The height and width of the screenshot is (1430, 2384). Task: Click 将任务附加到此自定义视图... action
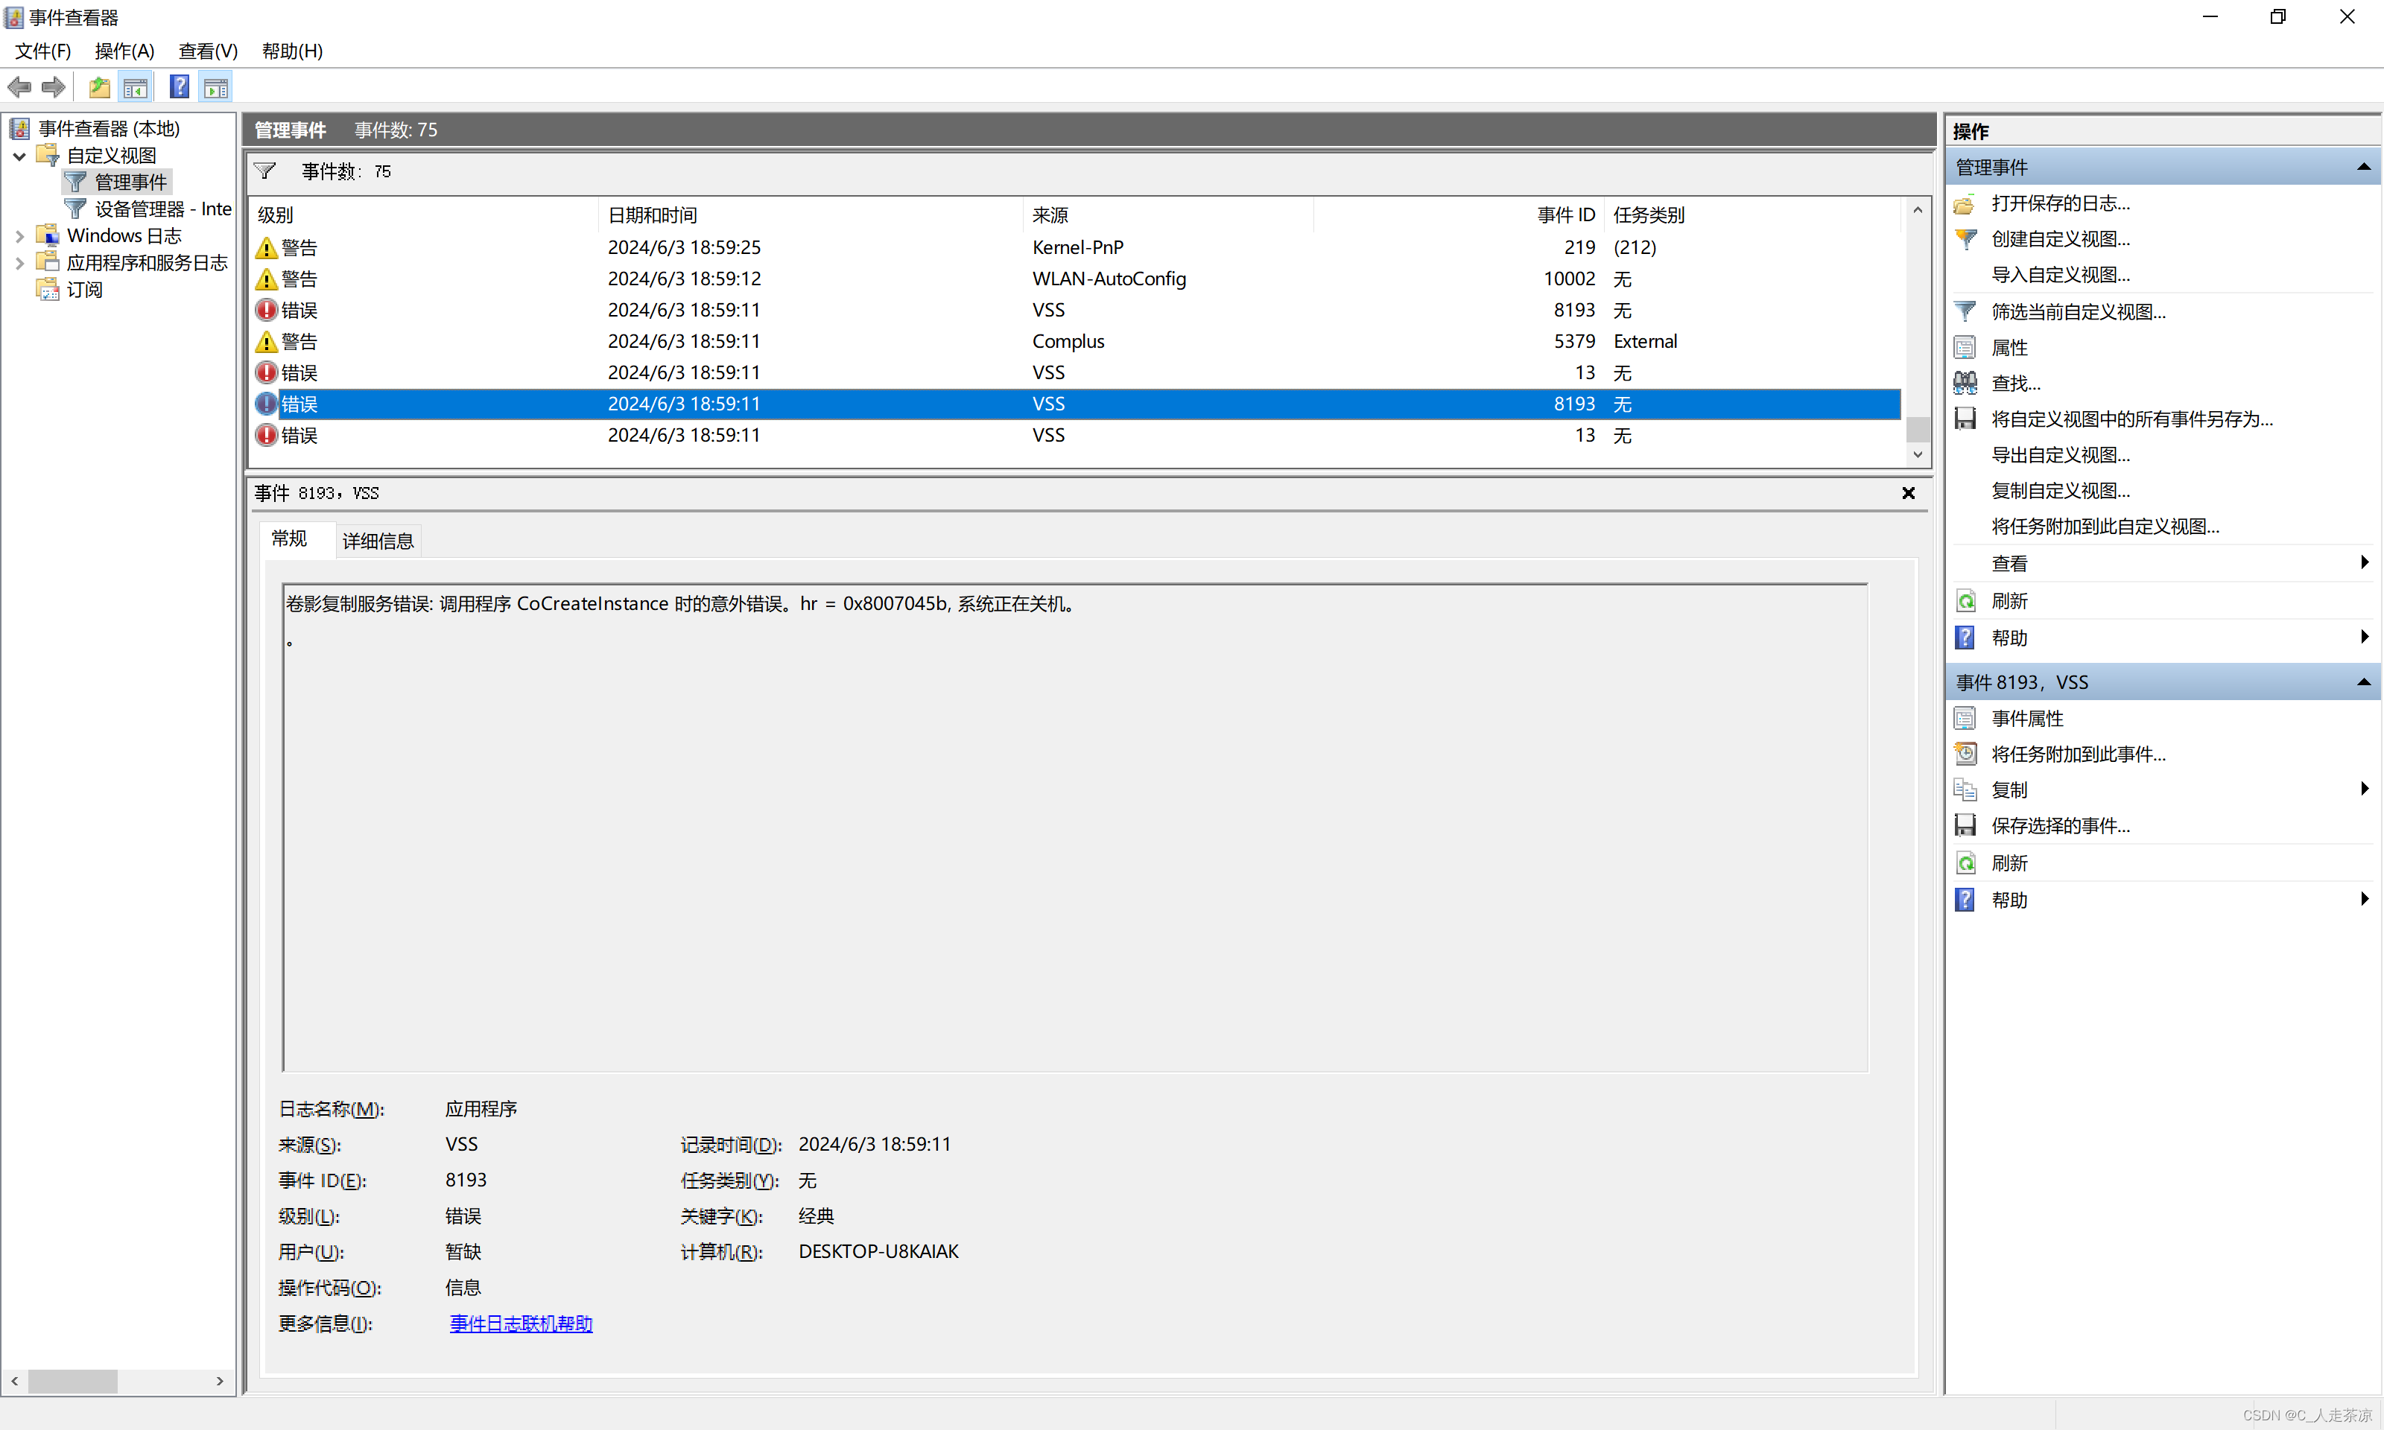pyautogui.click(x=2105, y=527)
